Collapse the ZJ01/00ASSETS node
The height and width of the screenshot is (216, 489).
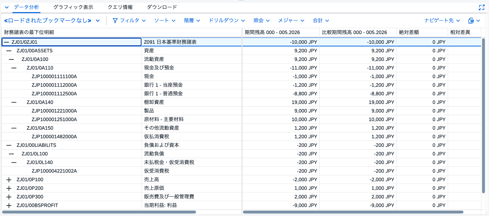[x=9, y=51]
